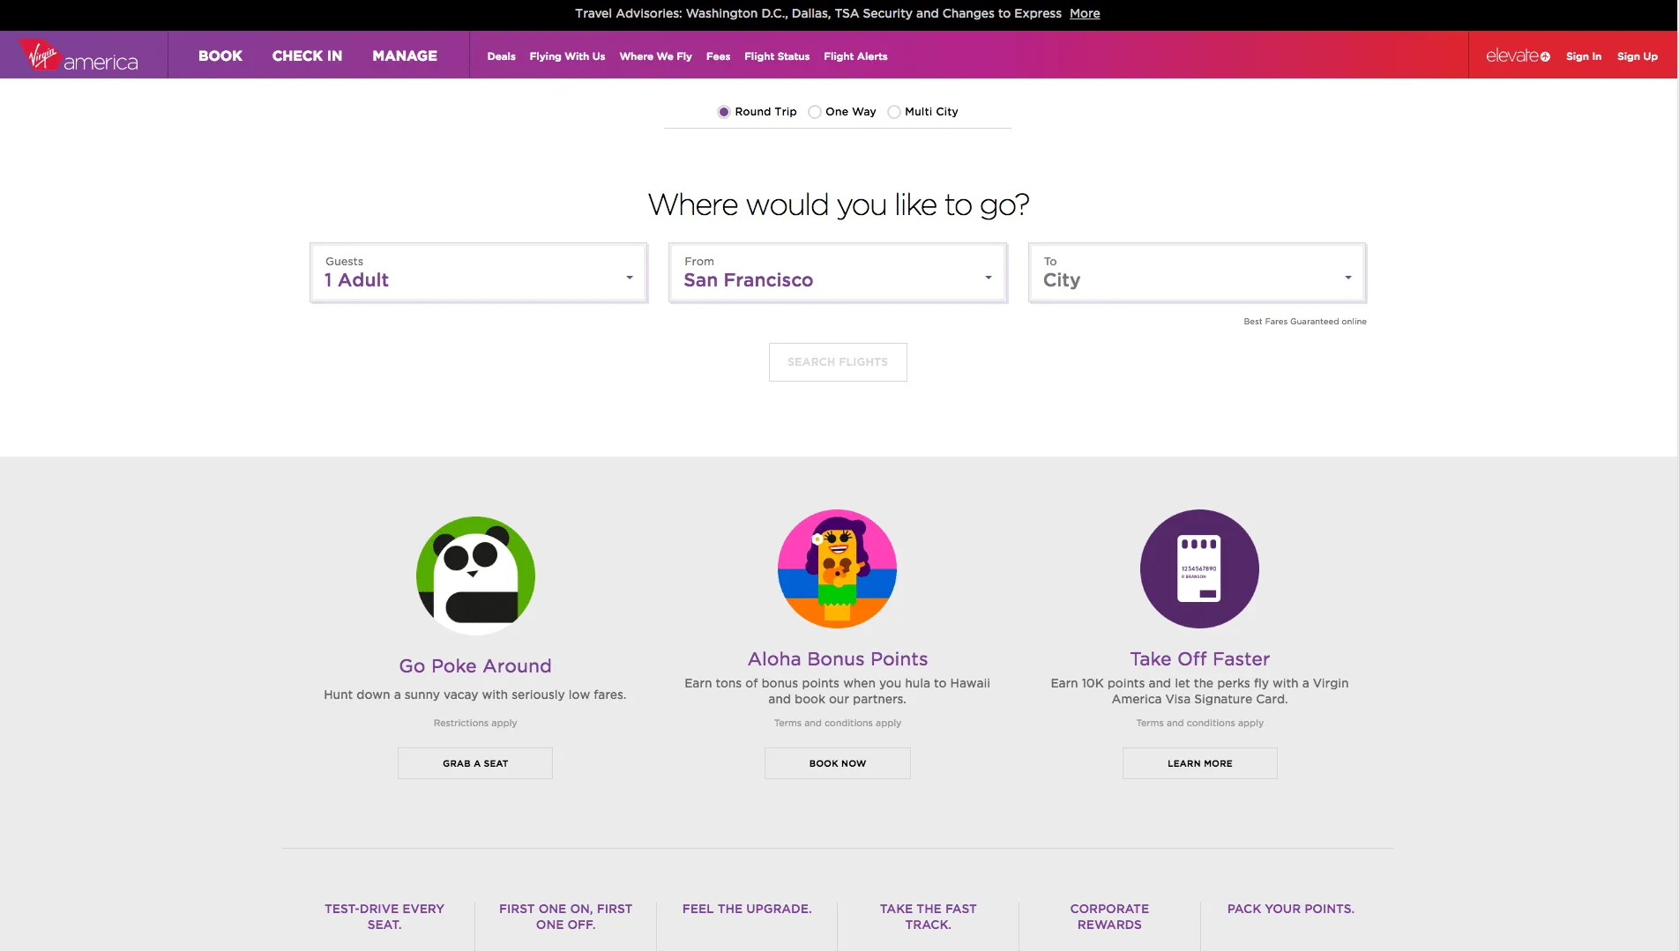Click the Hunt down a sunny vacay description
1679x951 pixels.
(475, 695)
